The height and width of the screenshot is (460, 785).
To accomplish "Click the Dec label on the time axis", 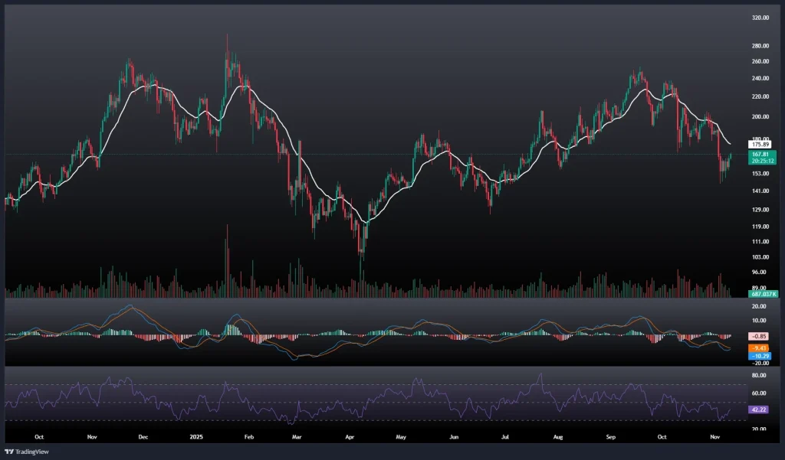I will (x=143, y=436).
